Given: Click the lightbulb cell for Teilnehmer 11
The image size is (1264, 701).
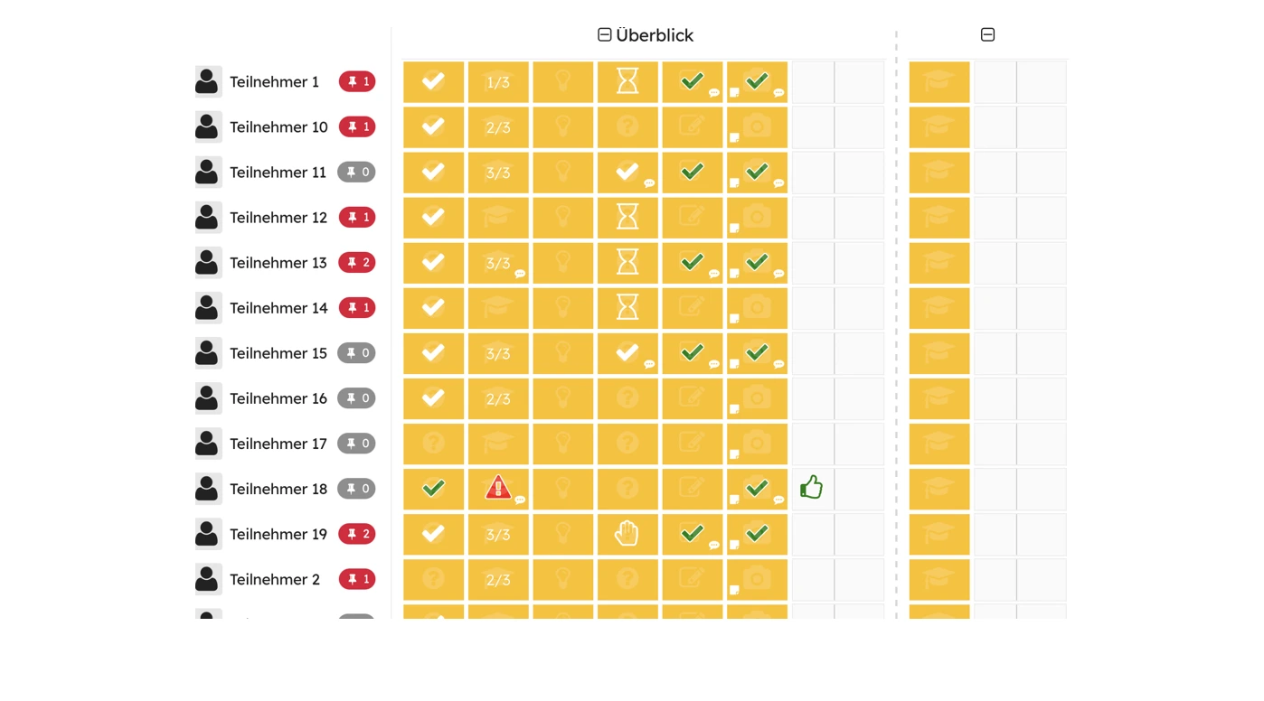Looking at the screenshot, I should click(562, 173).
